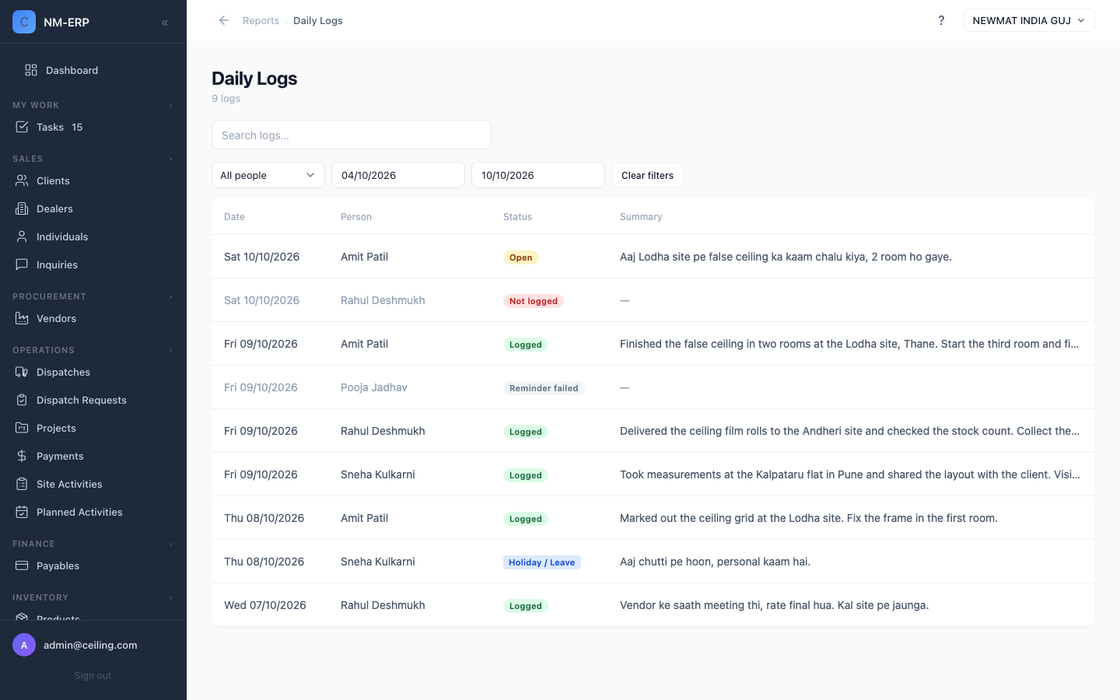Click the Inquiries speech bubble icon
Viewport: 1120px width, 700px height.
22,264
